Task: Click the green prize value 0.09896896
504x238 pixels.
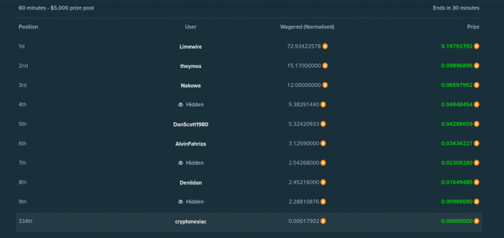Action: [x=457, y=65]
